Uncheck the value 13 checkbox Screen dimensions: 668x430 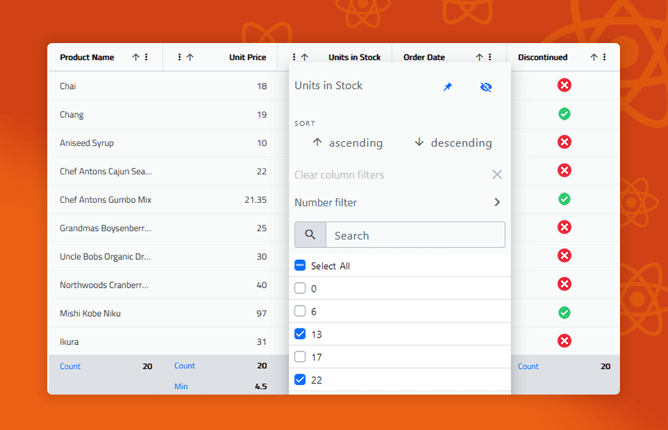[x=300, y=334]
